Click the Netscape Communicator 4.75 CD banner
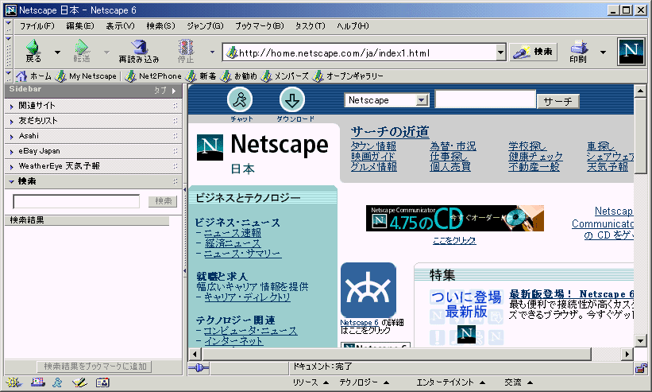Viewport: 652px width, 392px height. (455, 218)
